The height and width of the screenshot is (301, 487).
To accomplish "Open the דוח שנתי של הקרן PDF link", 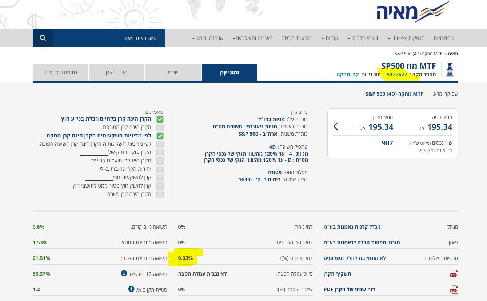I will tap(349, 289).
